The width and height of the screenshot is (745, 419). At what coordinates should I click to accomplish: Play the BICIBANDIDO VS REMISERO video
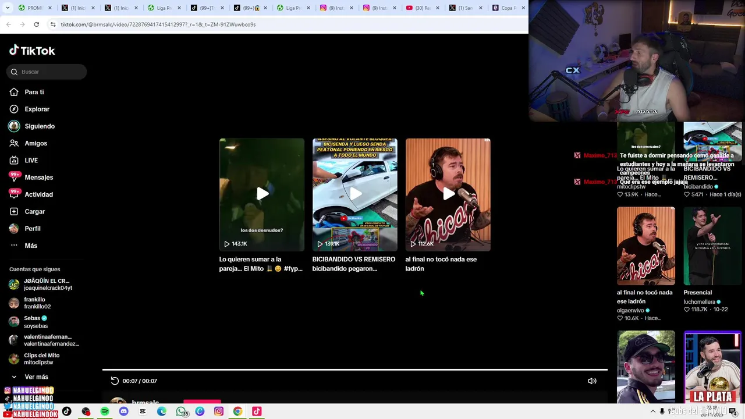(355, 194)
